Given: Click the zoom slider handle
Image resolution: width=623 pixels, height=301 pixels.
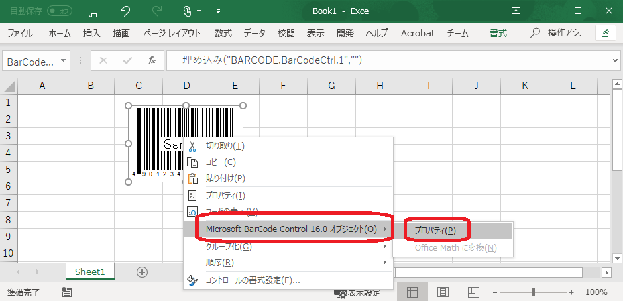Looking at the screenshot, I should [x=533, y=293].
